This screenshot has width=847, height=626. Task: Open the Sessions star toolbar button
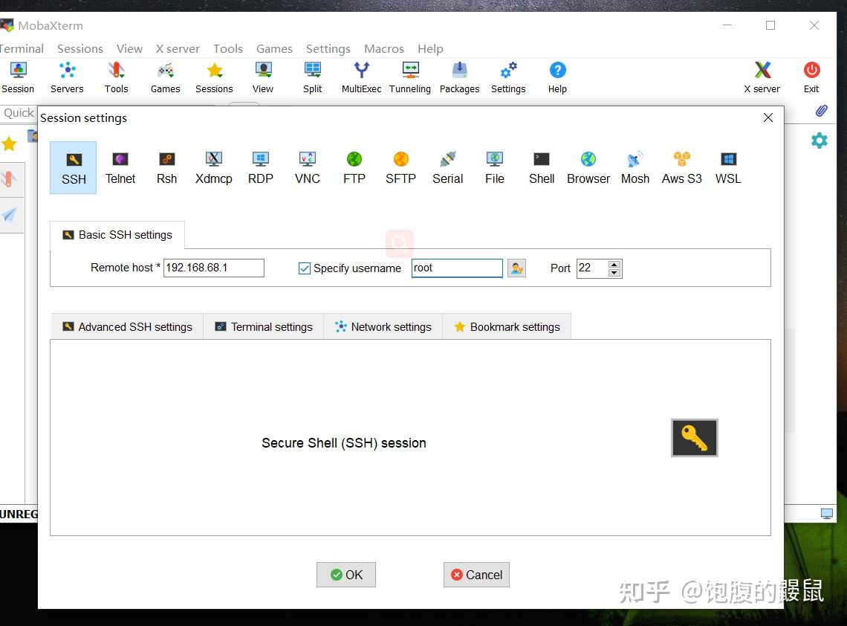(214, 78)
